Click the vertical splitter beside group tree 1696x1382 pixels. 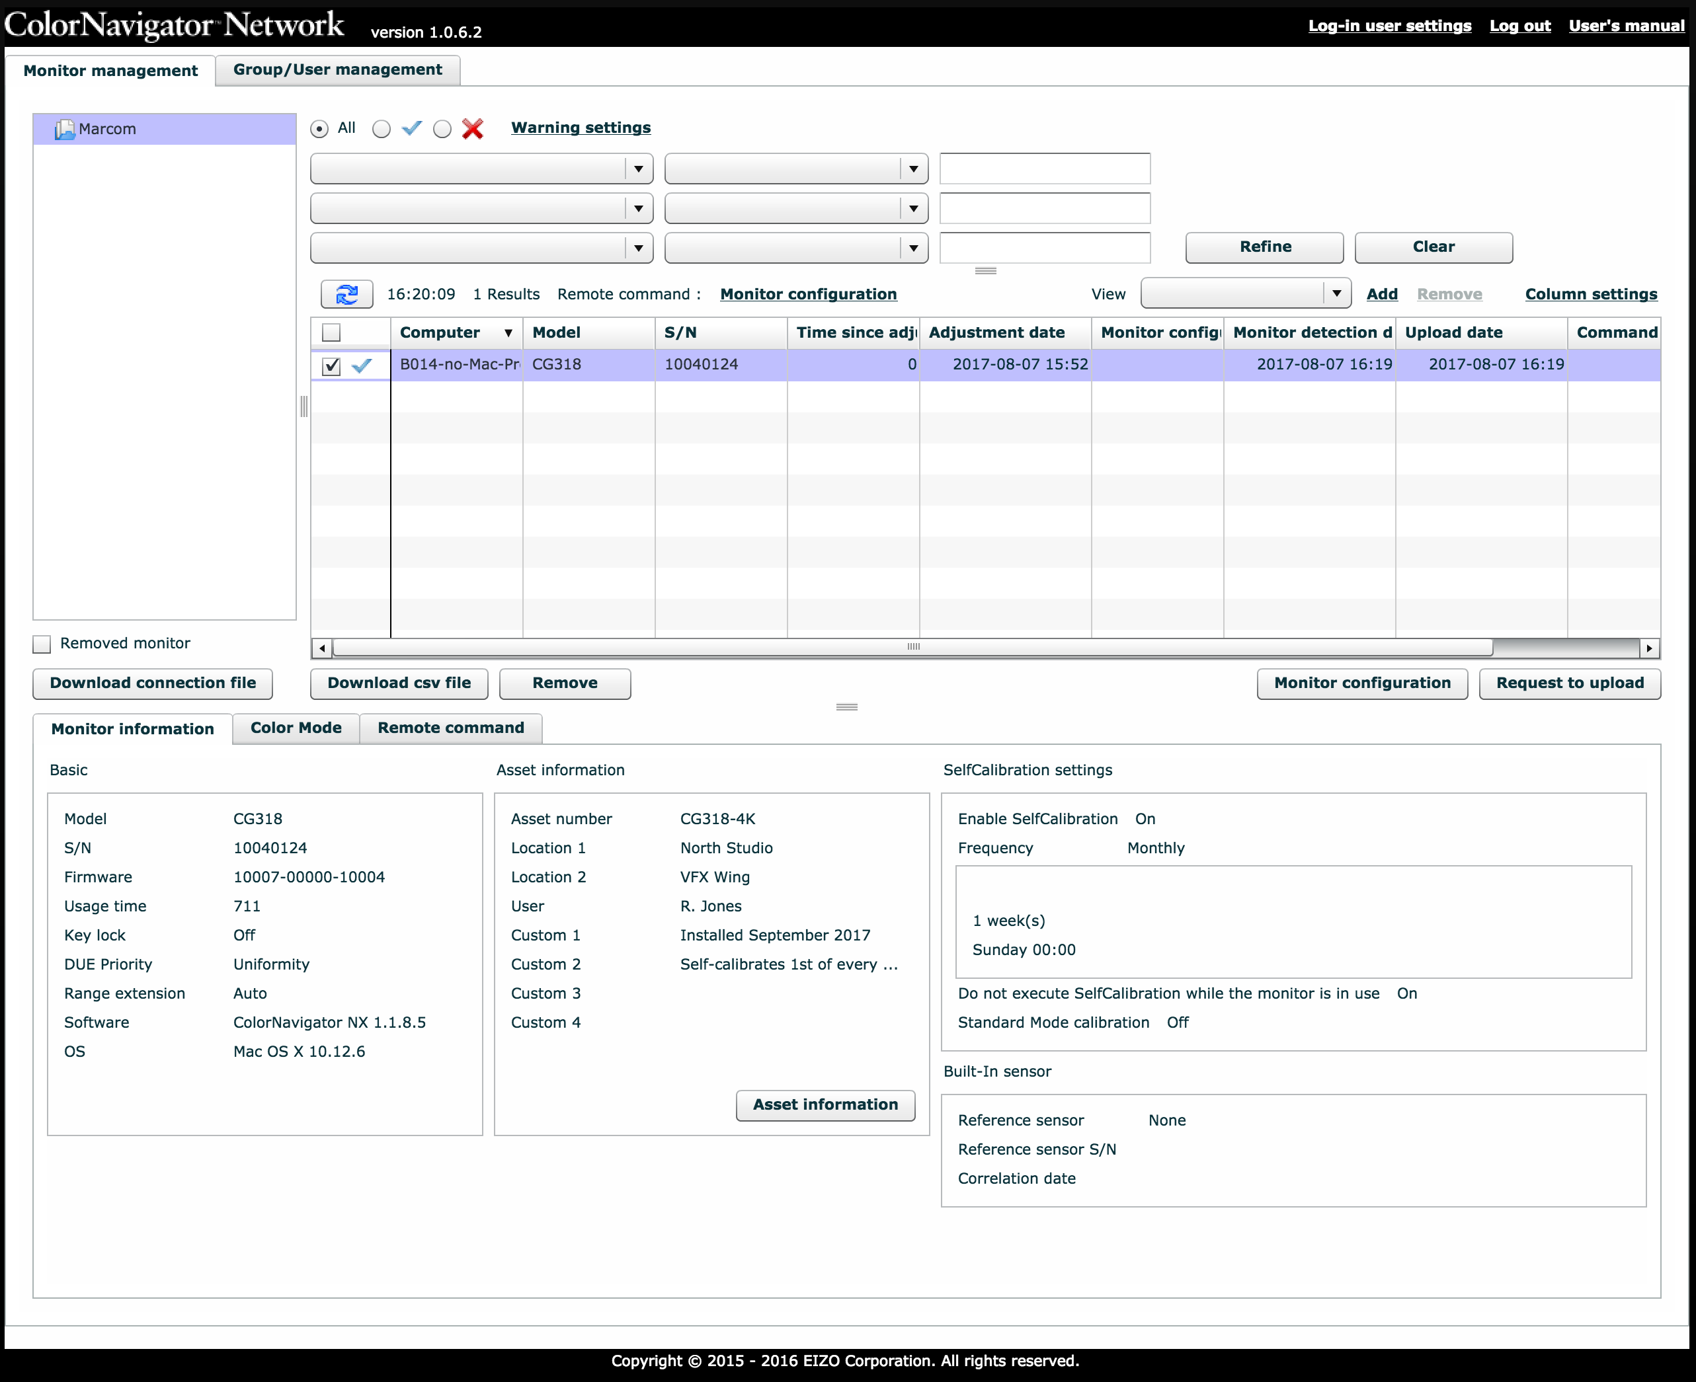coord(303,406)
